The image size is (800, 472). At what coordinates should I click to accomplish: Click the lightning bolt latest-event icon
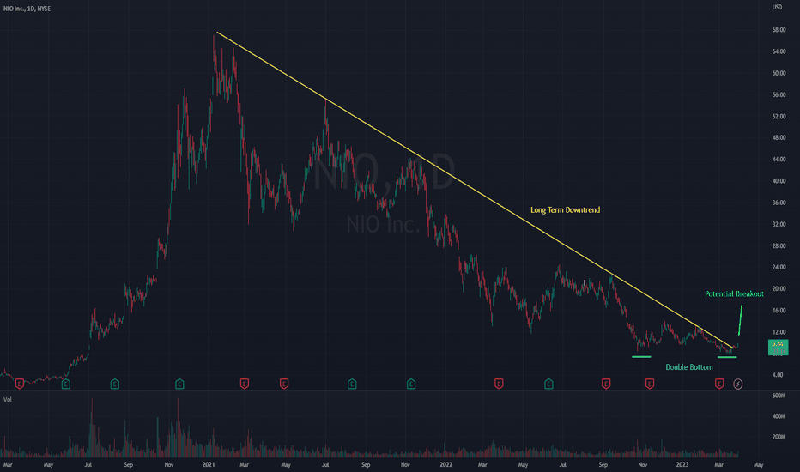pos(737,384)
